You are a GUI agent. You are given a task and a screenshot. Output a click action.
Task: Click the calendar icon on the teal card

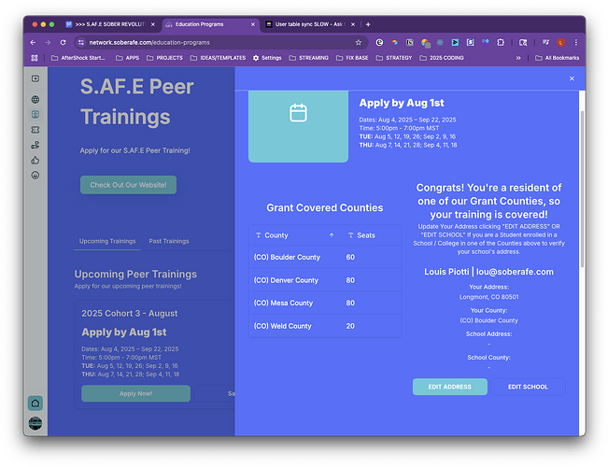coord(298,113)
